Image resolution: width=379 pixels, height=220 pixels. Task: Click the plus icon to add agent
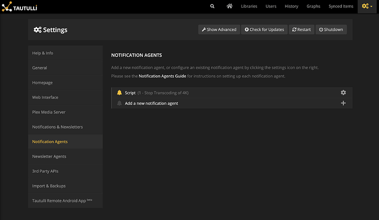coord(343,103)
